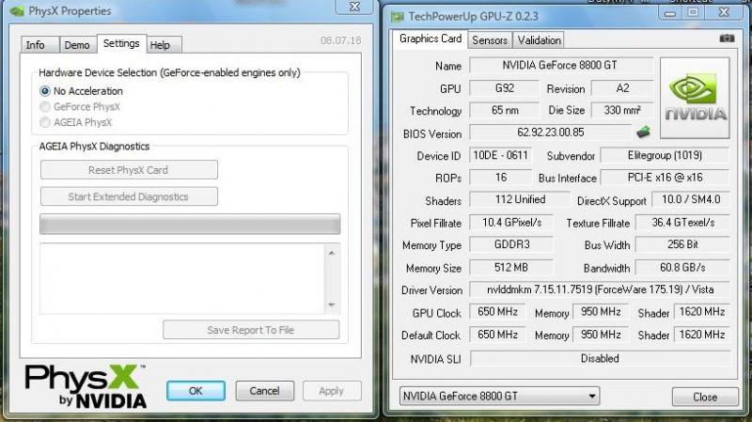
Task: Click the Reset PhysX Card button
Action: pyautogui.click(x=129, y=170)
